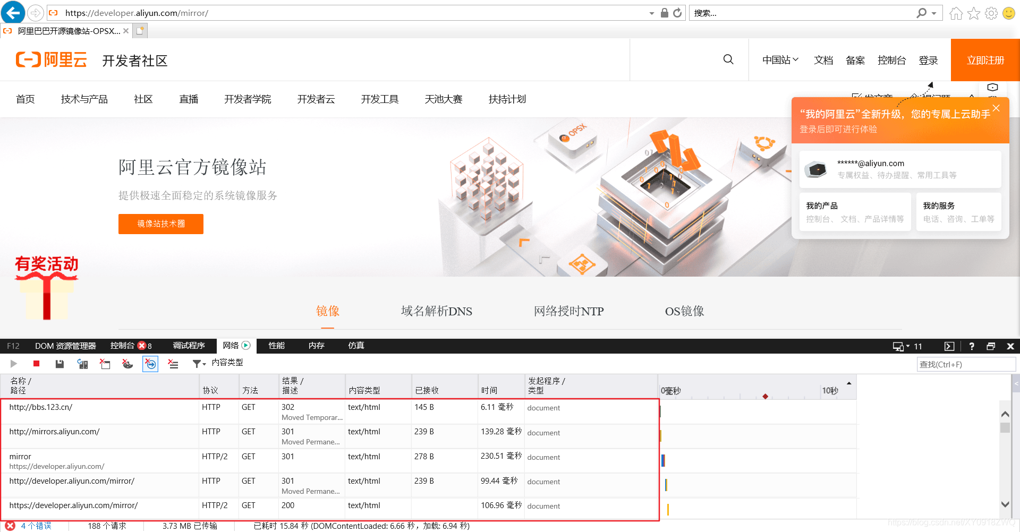Open the address bar history dropdown arrow

coord(652,13)
